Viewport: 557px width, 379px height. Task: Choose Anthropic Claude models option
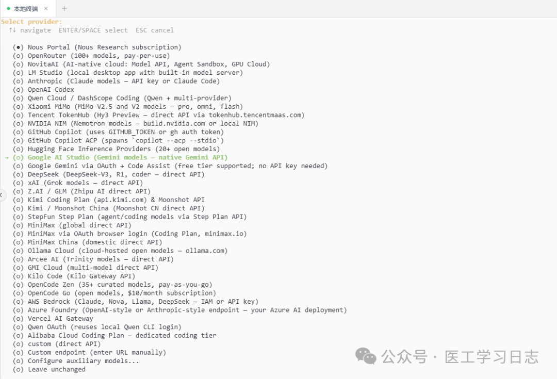[x=116, y=81]
